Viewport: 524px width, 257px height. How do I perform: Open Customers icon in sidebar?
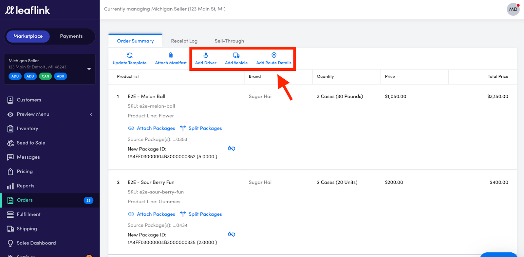(x=10, y=100)
